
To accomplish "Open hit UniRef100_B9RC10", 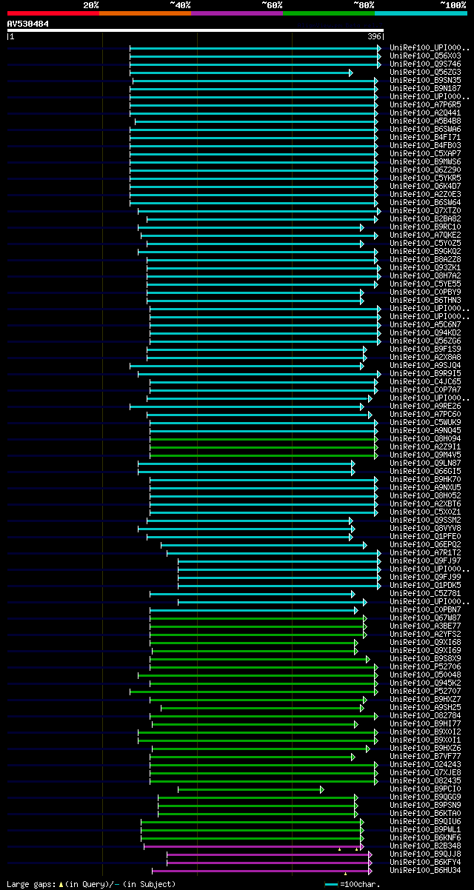I will coord(425,227).
